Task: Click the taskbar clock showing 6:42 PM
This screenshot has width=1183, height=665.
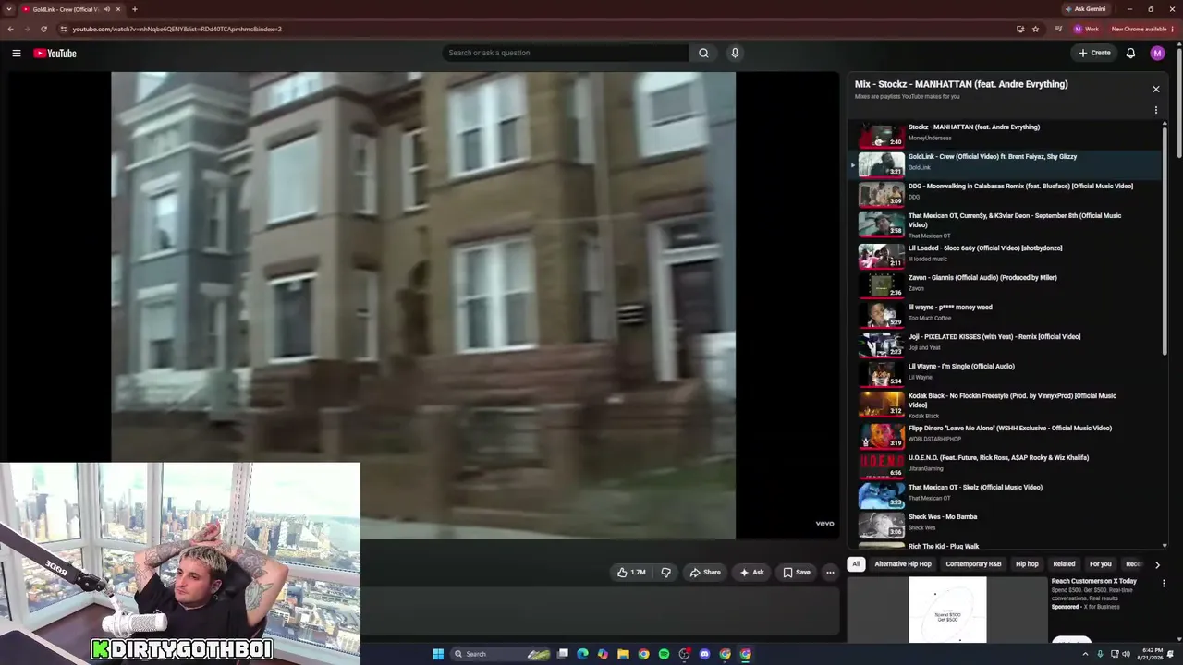Action: 1151,654
